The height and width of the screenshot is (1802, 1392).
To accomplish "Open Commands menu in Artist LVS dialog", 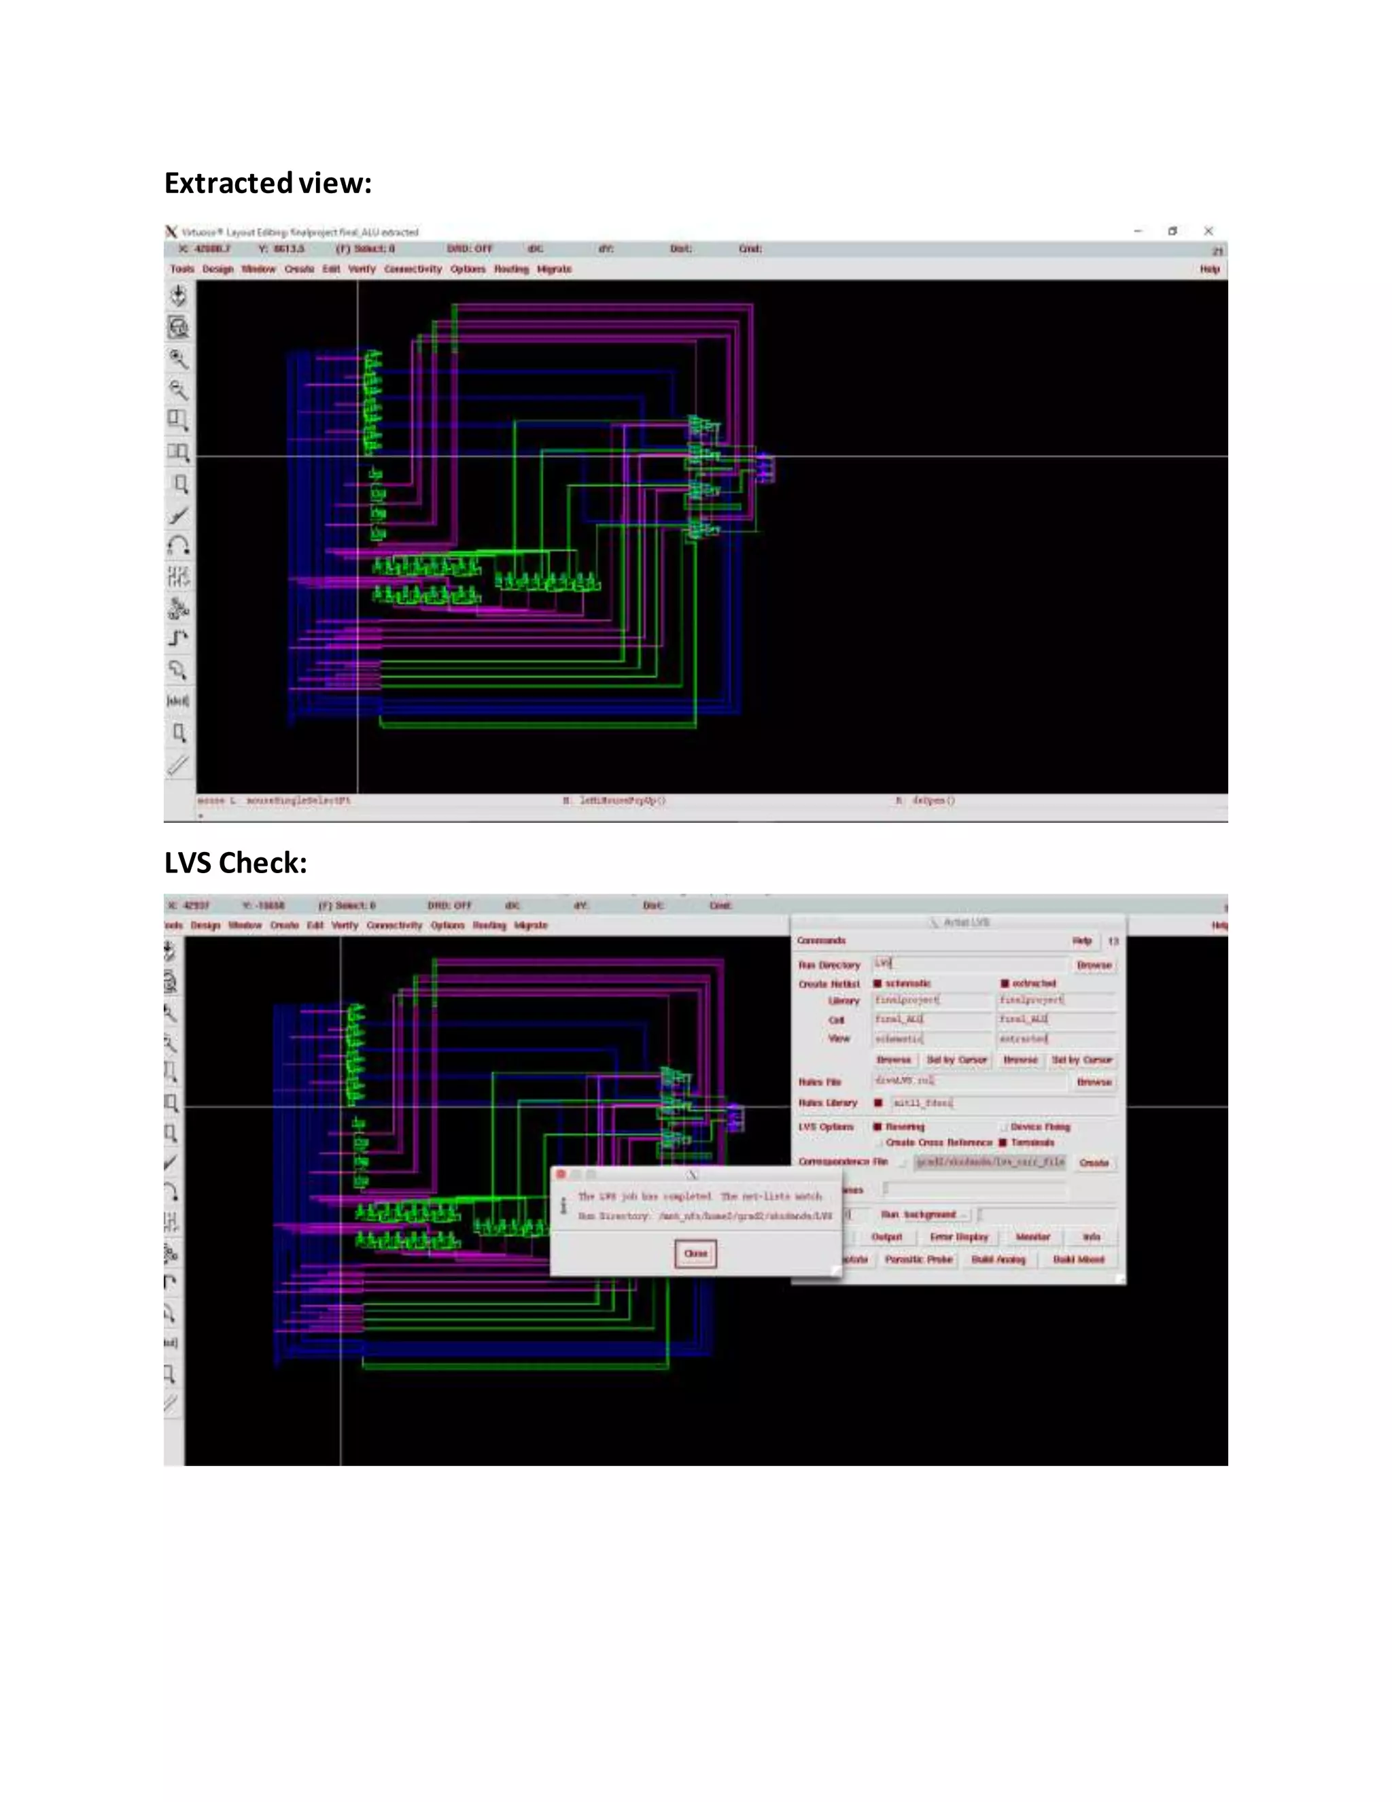I will coord(821,940).
